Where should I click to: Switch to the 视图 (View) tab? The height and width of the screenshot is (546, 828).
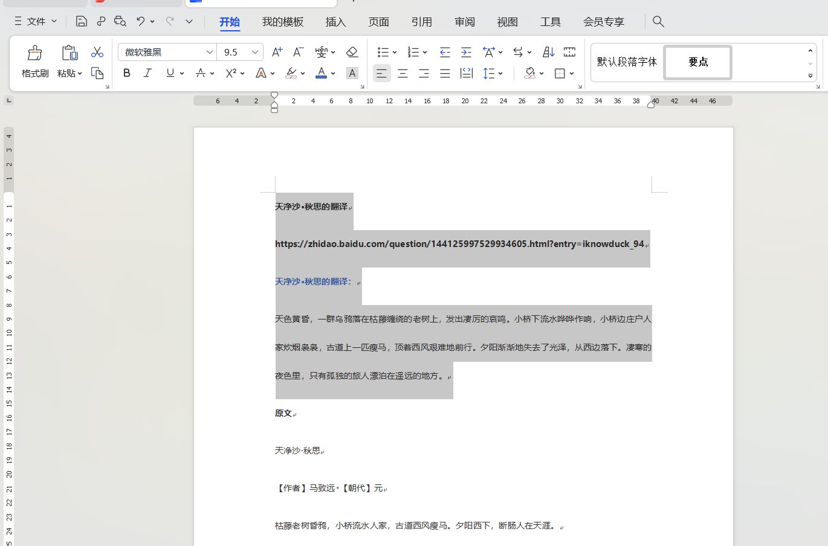(x=508, y=22)
